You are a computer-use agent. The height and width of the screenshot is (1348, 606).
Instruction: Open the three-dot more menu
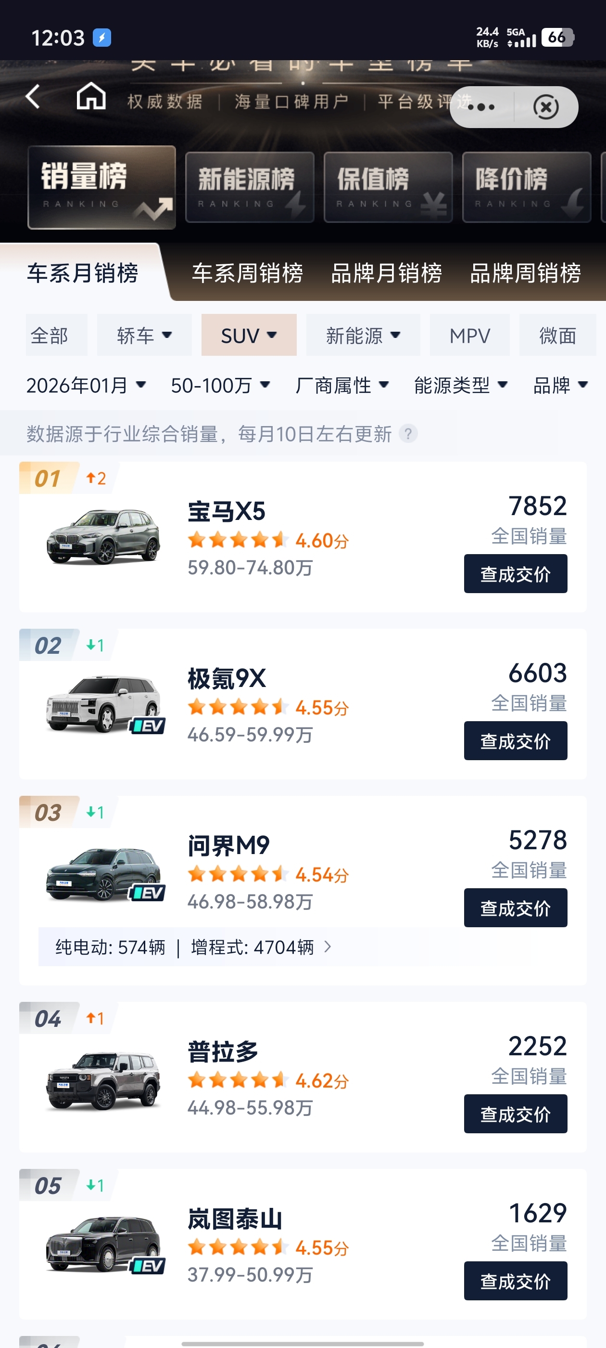(x=481, y=107)
